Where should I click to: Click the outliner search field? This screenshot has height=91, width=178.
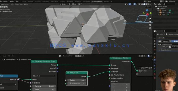coord(169,4)
